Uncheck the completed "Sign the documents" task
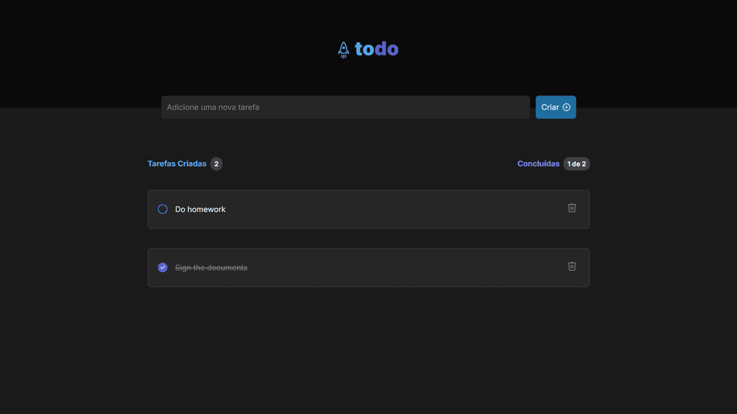737x414 pixels. (162, 267)
